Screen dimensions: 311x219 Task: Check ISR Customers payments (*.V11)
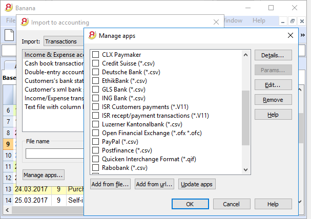[96, 107]
